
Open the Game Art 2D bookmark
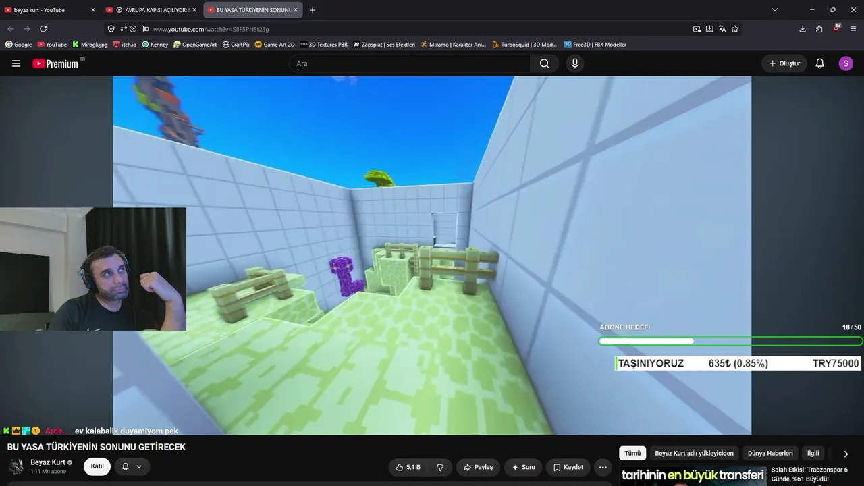pos(275,45)
